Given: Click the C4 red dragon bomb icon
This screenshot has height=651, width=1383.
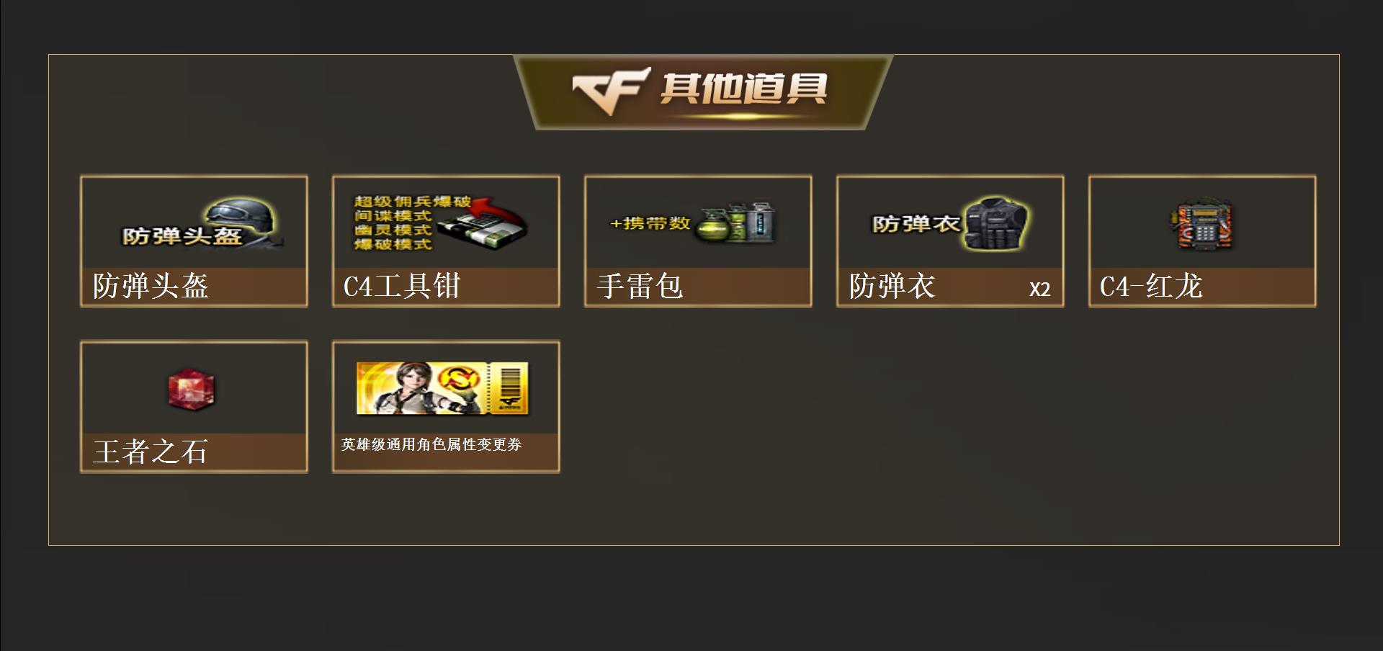Looking at the screenshot, I should coord(1201,225).
